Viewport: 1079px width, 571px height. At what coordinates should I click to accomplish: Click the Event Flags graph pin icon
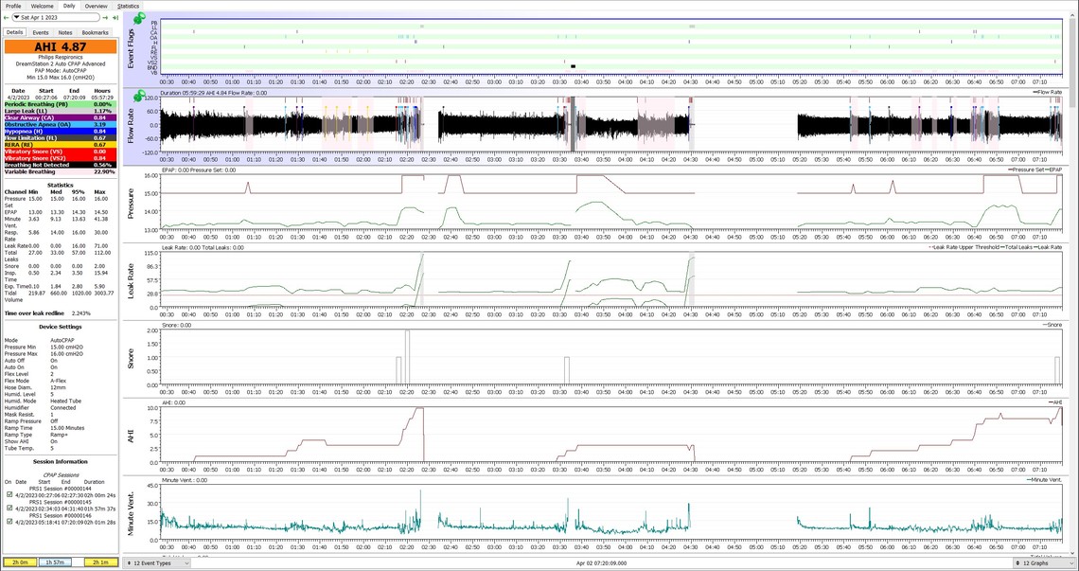click(139, 19)
